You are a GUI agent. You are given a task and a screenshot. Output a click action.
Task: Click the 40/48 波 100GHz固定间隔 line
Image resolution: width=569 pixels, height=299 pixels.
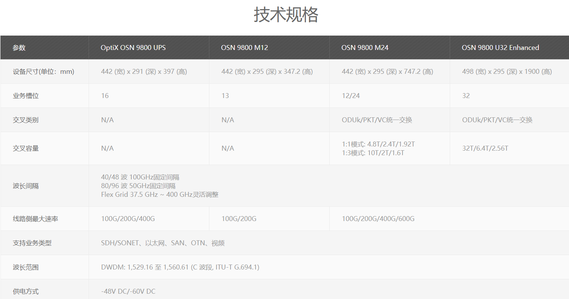coord(140,177)
